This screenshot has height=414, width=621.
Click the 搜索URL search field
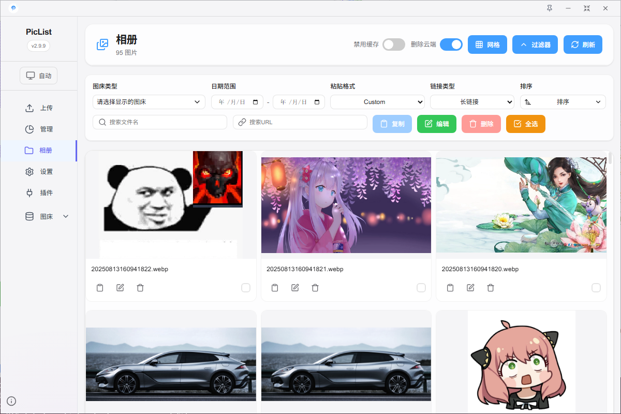coord(300,122)
